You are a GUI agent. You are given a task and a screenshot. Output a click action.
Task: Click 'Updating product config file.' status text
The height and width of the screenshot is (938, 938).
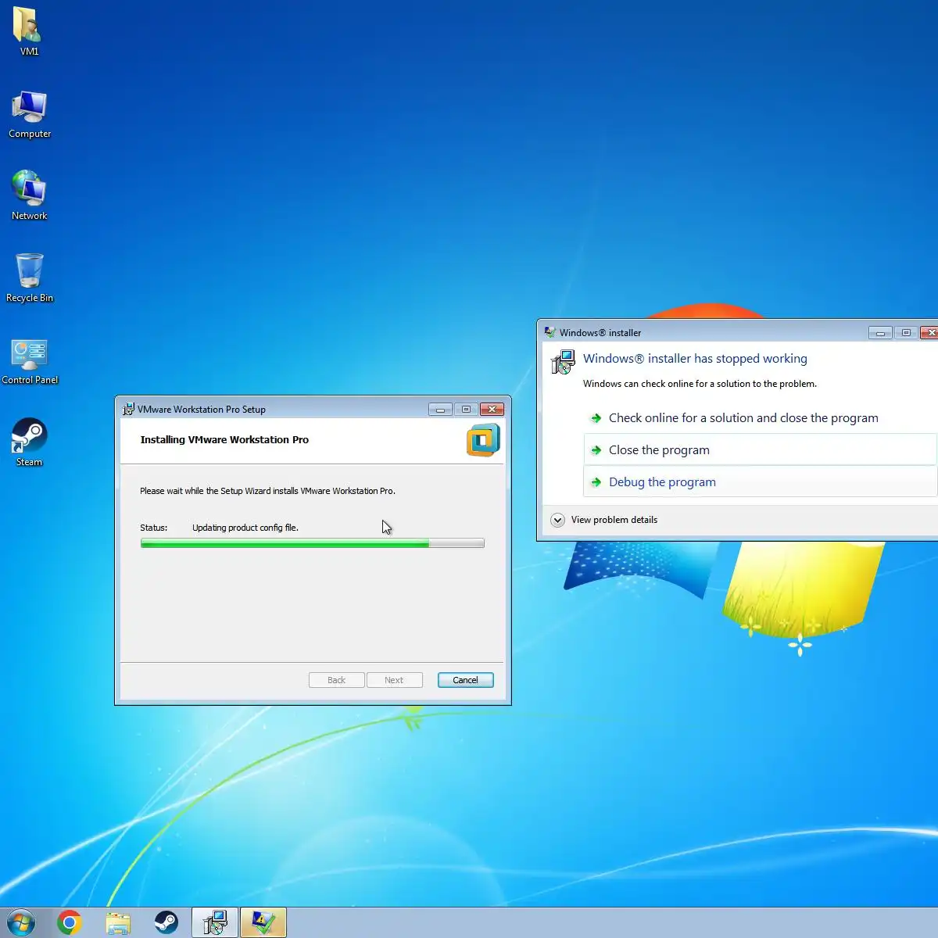click(x=245, y=528)
